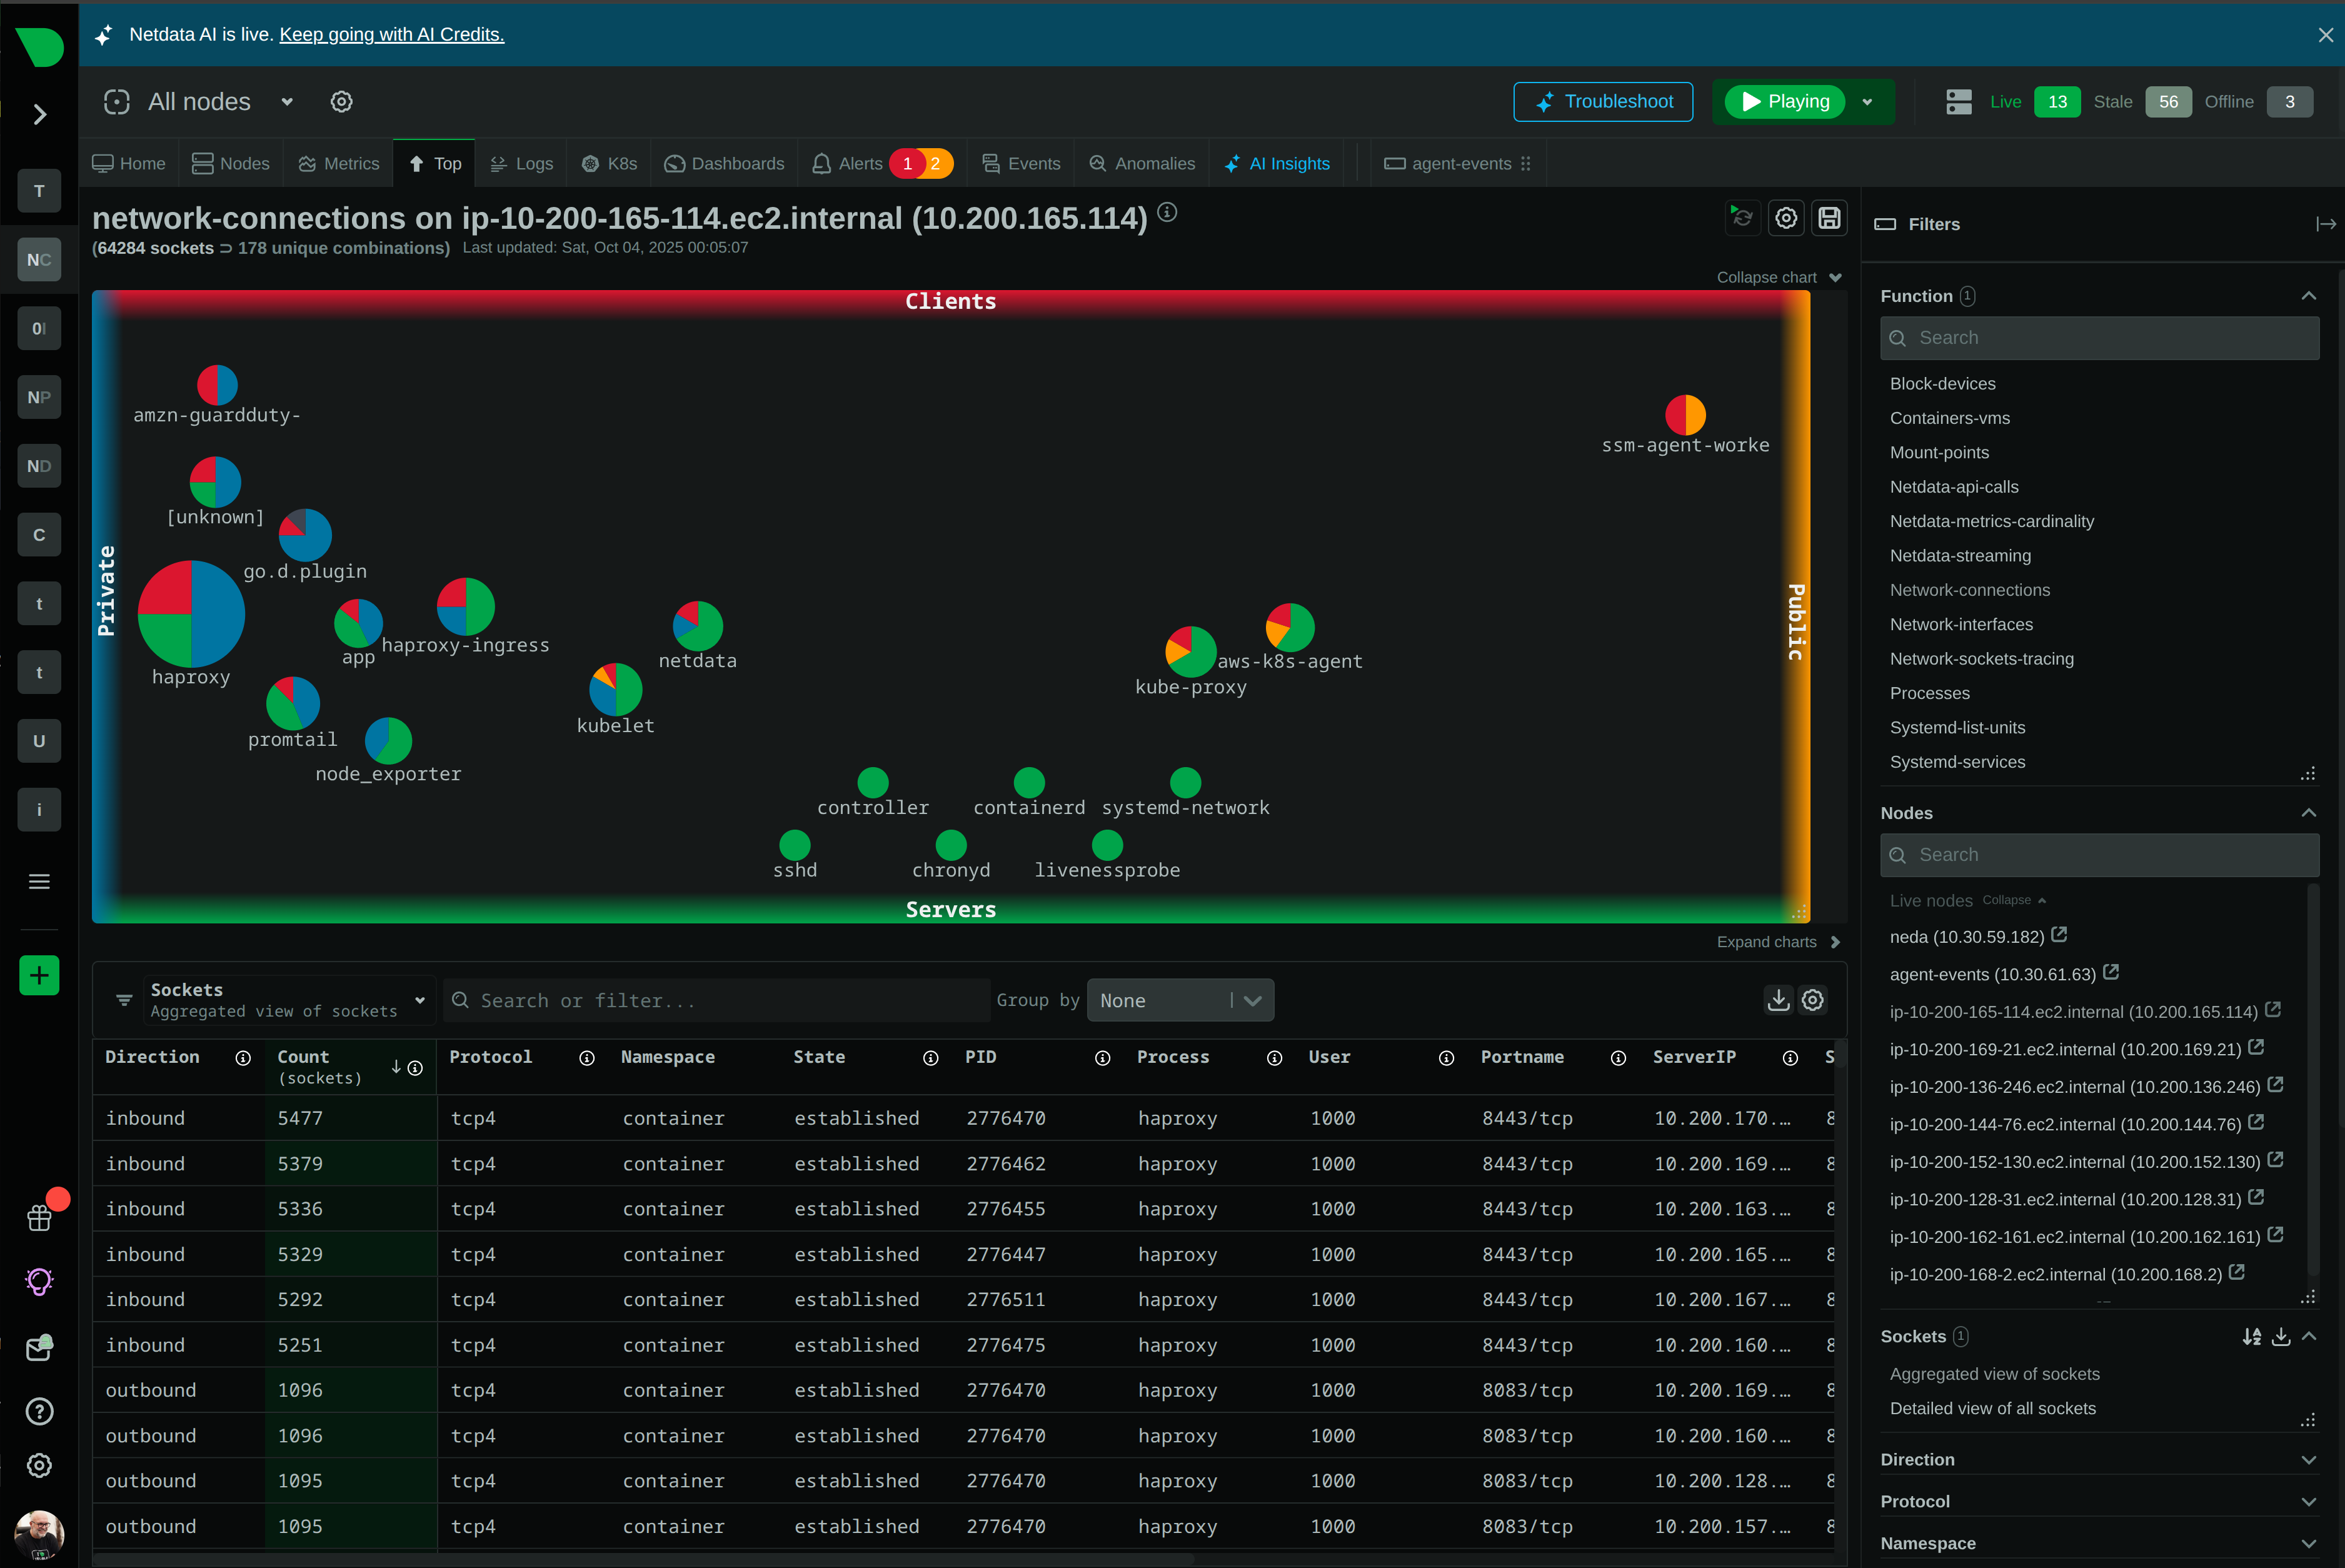Open settings gear next to All nodes
The height and width of the screenshot is (1568, 2345).
coord(341,102)
